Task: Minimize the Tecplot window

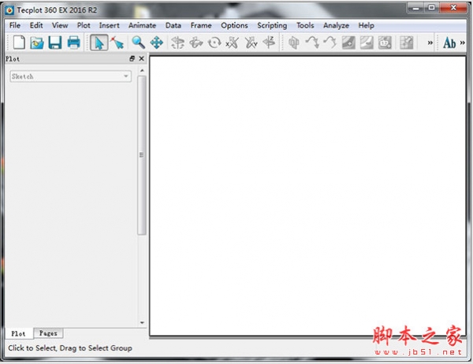Action: (x=415, y=8)
